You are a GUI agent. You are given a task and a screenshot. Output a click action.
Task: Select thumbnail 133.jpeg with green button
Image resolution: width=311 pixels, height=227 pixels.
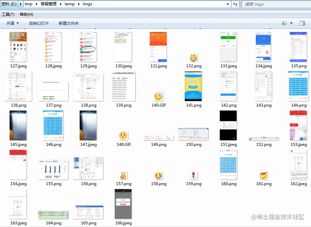[x=228, y=47]
